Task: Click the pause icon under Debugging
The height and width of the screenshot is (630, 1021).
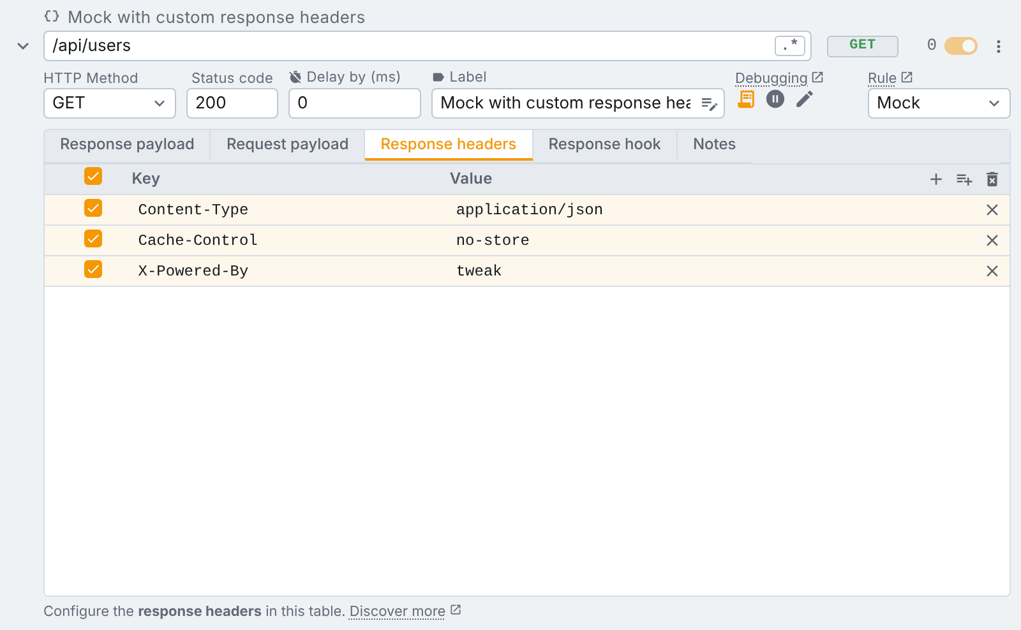Action: (775, 99)
